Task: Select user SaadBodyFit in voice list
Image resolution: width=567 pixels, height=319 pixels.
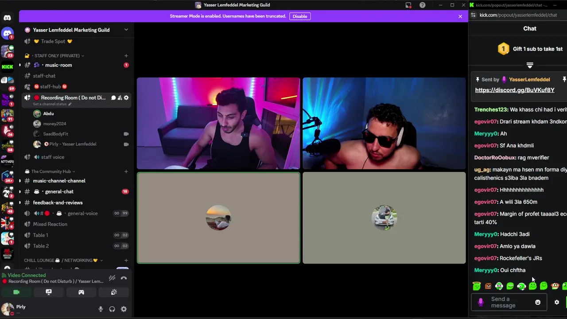Action: pos(81,134)
